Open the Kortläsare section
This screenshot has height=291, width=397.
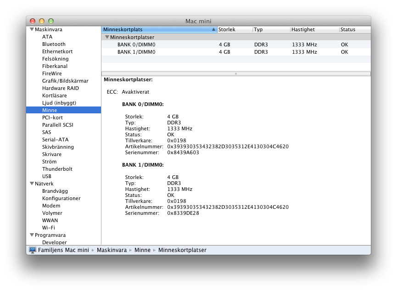click(55, 95)
